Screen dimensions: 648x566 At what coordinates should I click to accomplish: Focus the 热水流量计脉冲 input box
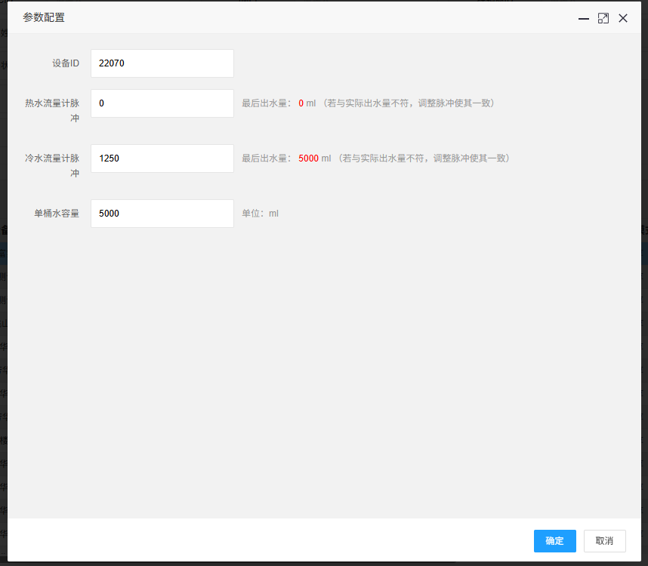[x=162, y=103]
